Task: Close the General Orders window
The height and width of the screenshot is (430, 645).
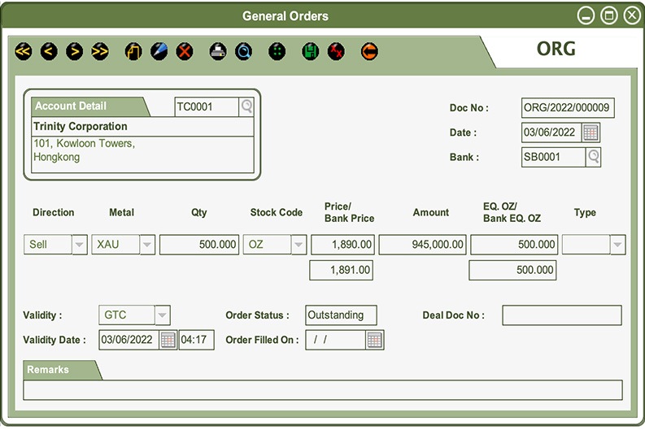Action: [x=632, y=16]
